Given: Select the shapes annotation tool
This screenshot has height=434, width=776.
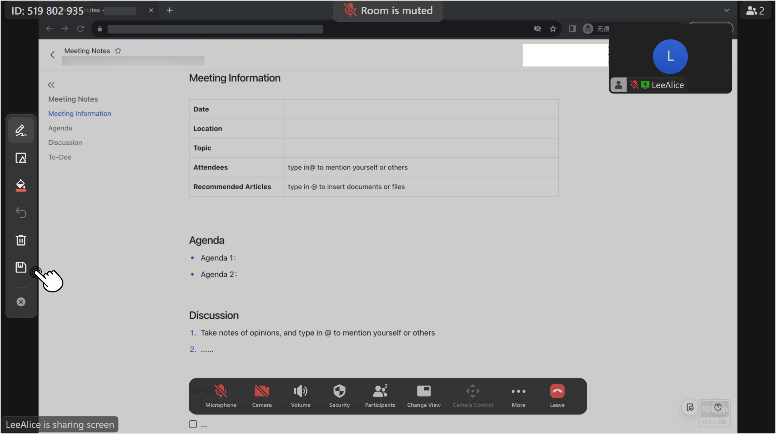Looking at the screenshot, I should coord(21,158).
